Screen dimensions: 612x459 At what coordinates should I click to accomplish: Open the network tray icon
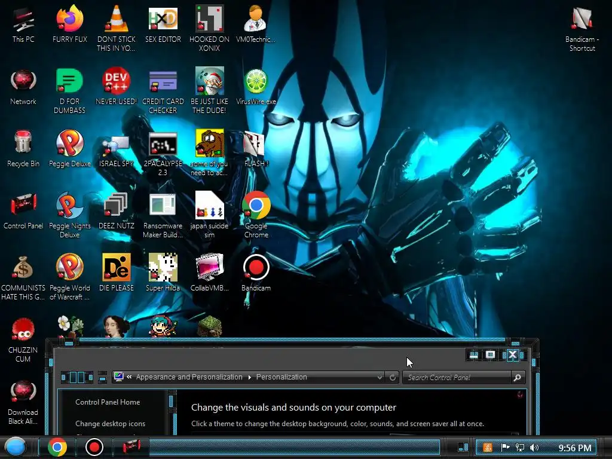[x=520, y=448]
